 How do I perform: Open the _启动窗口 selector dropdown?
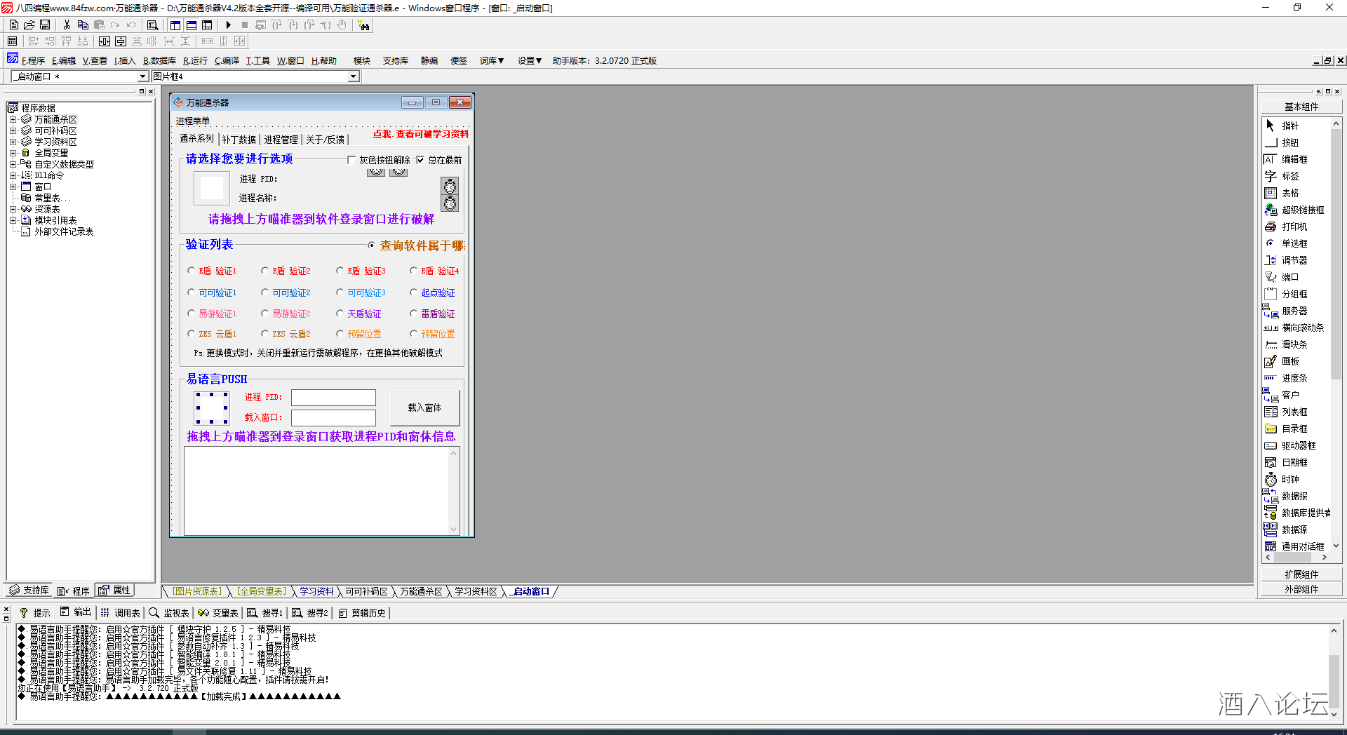pyautogui.click(x=142, y=76)
